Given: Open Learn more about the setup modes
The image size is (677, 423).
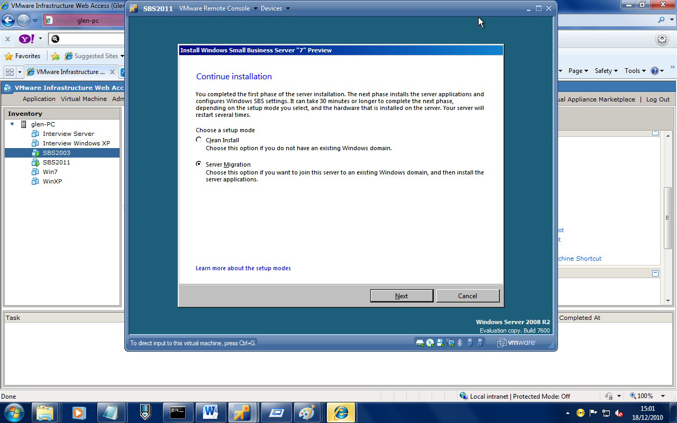Looking at the screenshot, I should [x=243, y=268].
